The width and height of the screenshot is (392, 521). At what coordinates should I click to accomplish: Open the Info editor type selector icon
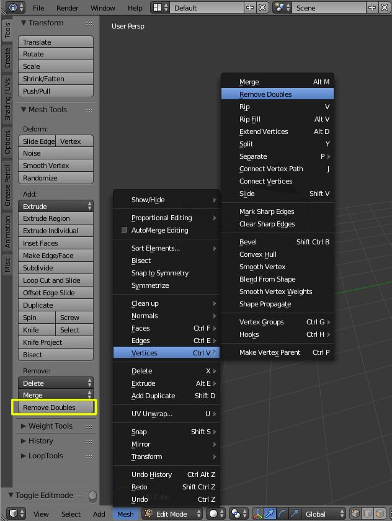click(x=16, y=7)
